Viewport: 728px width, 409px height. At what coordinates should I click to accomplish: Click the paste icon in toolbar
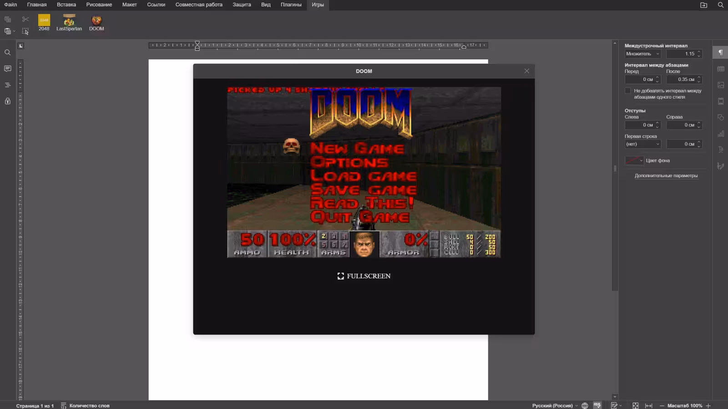(7, 31)
